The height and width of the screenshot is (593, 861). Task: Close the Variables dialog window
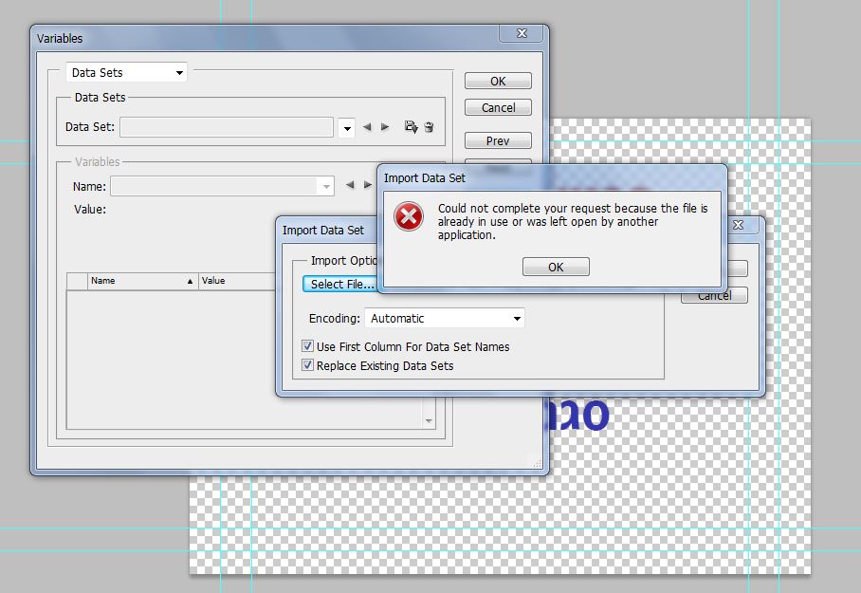click(x=522, y=33)
